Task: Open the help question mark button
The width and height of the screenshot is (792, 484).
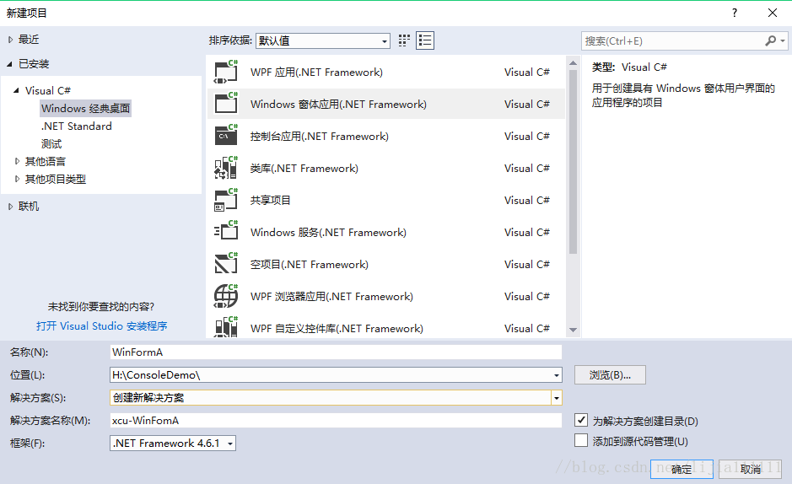Action: [x=735, y=13]
